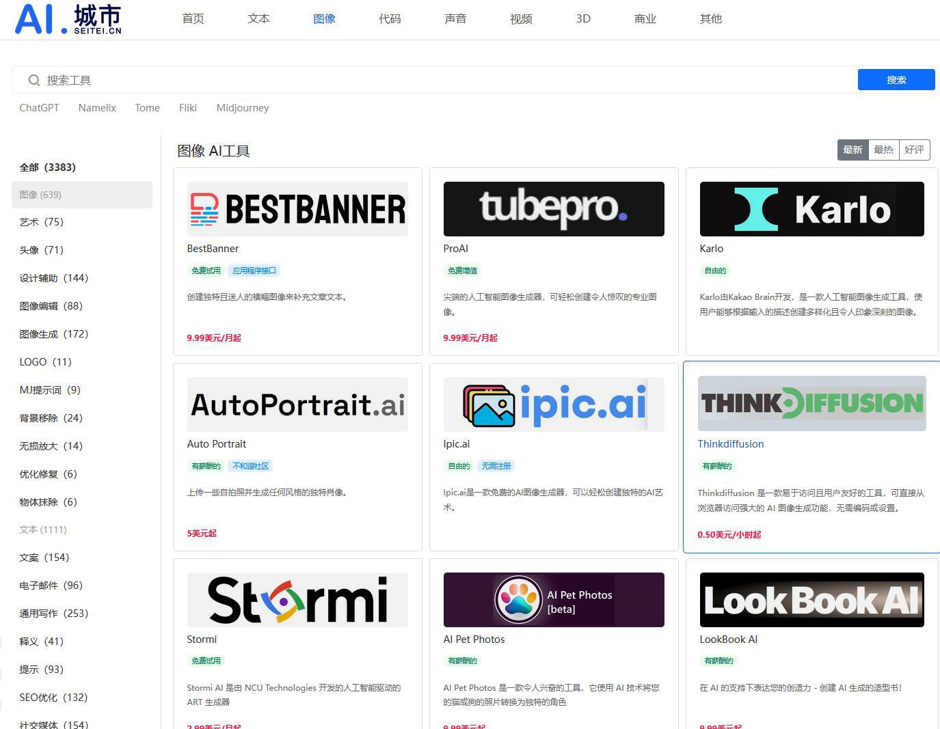940x729 pixels.
Task: Open the Stormi logo thumbnail
Action: point(297,600)
